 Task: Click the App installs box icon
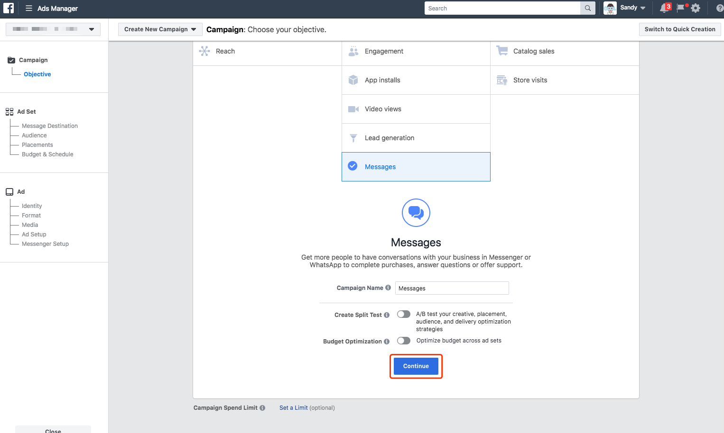coord(353,80)
